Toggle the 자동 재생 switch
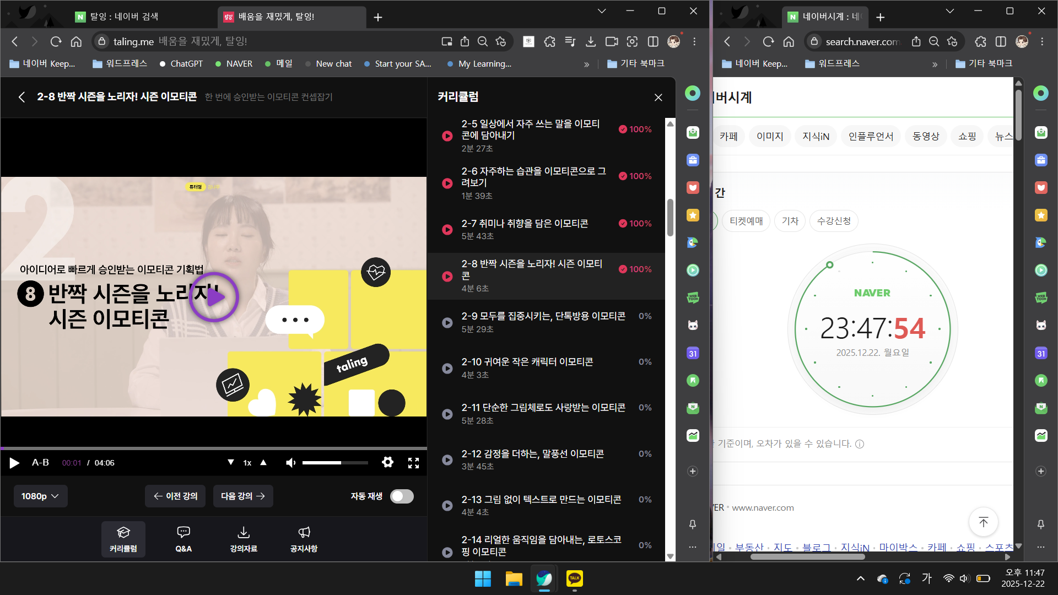This screenshot has height=595, width=1058. point(402,496)
